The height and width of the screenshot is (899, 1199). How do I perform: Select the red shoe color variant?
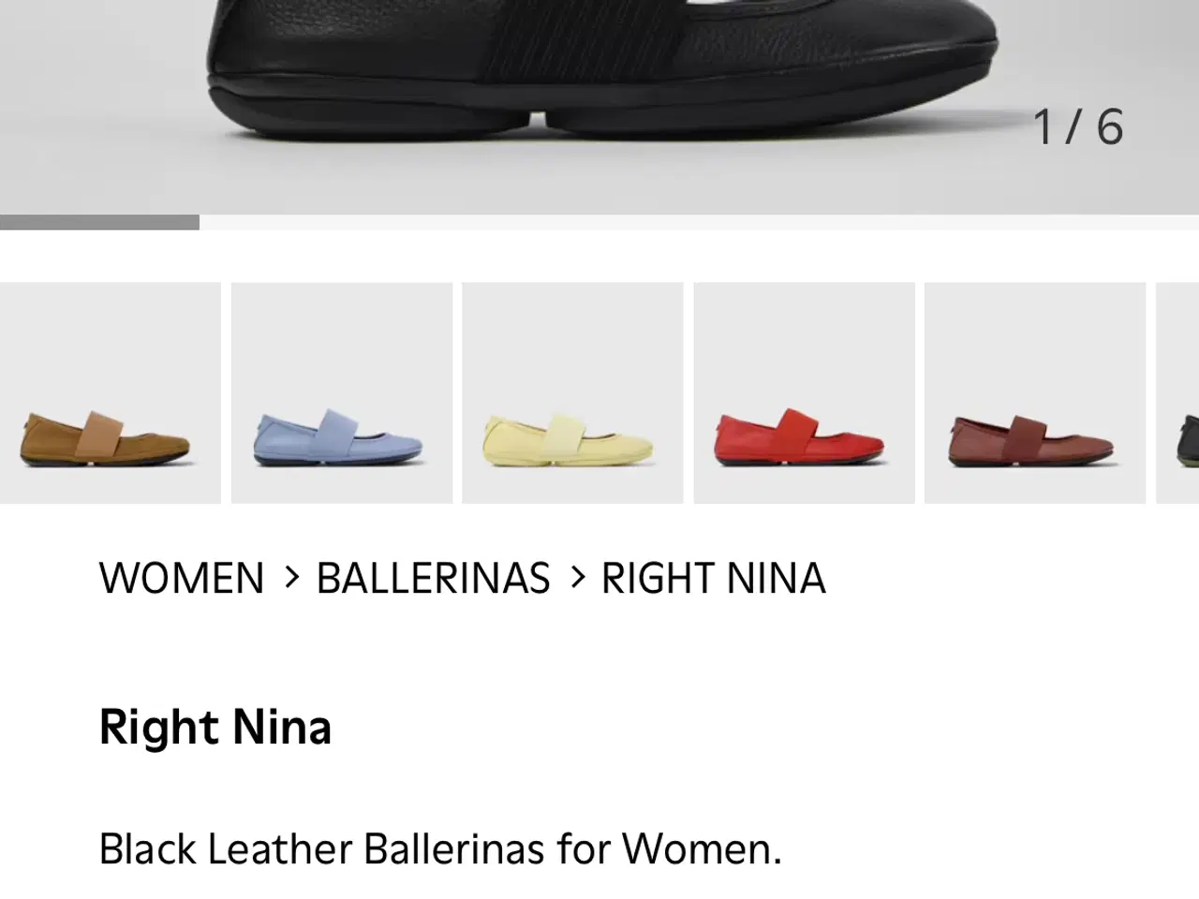pyautogui.click(x=804, y=392)
